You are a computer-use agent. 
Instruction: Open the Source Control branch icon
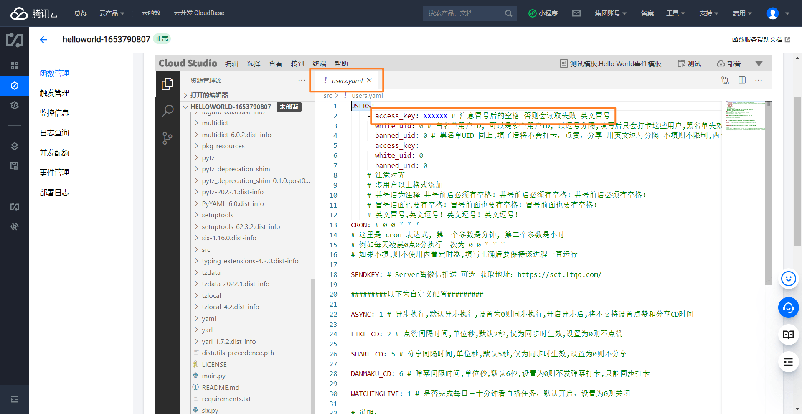coord(168,138)
